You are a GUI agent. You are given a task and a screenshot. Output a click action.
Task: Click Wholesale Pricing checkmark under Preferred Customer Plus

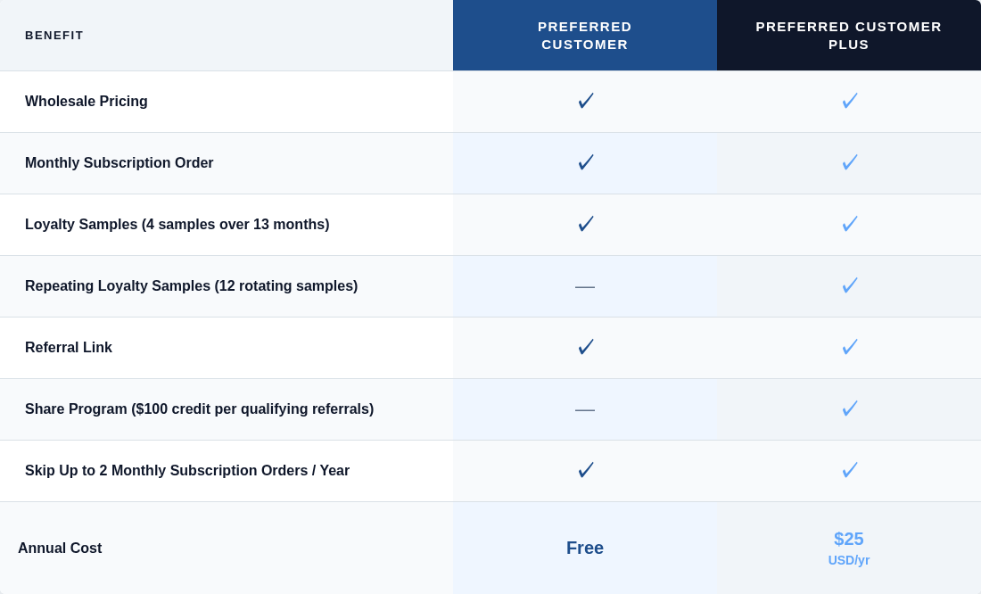point(849,102)
